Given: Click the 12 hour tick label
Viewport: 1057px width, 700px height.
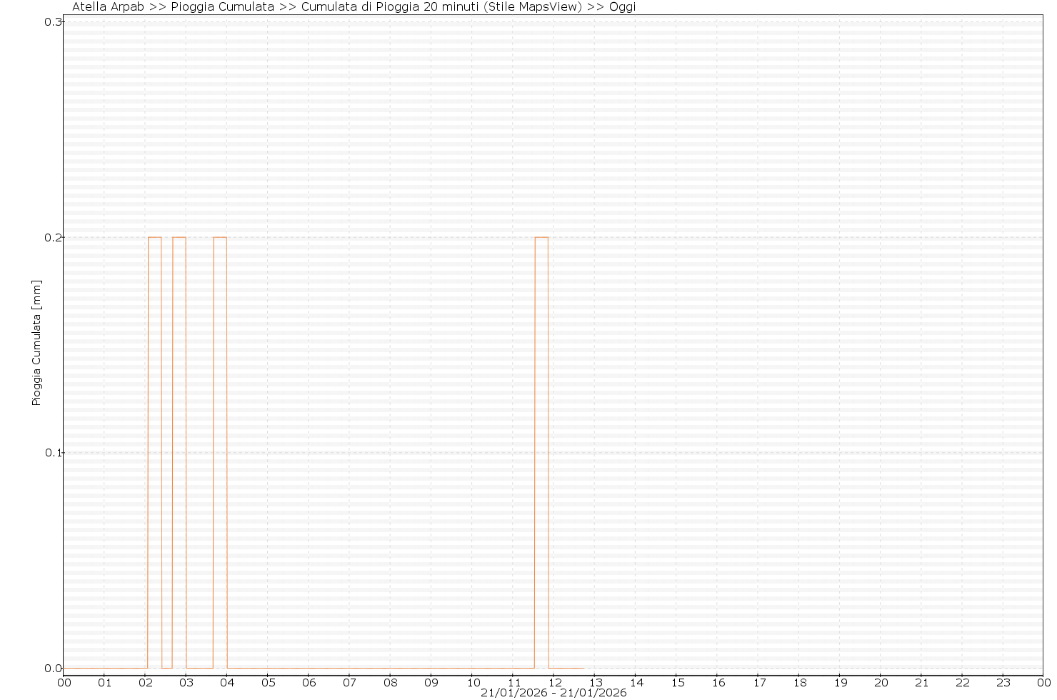Looking at the screenshot, I should click(x=554, y=682).
